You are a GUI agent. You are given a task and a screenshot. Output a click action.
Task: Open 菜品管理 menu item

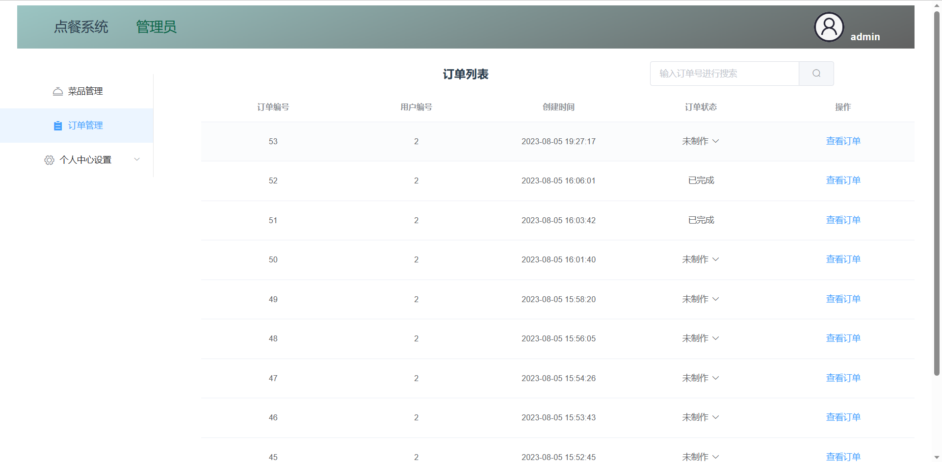pyautogui.click(x=77, y=91)
